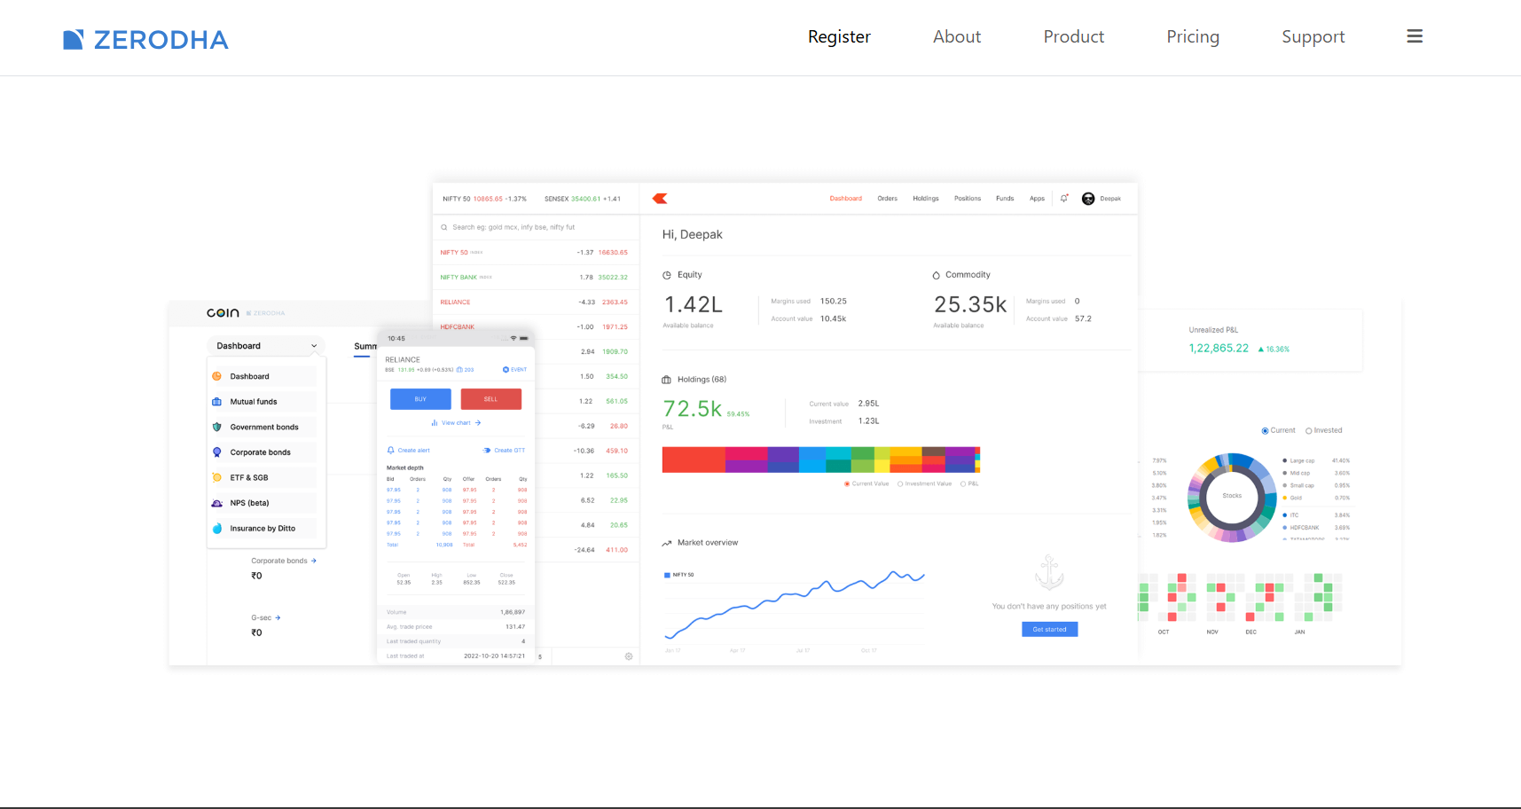Click the Zerodha logo in the header
The image size is (1521, 809).
point(145,39)
